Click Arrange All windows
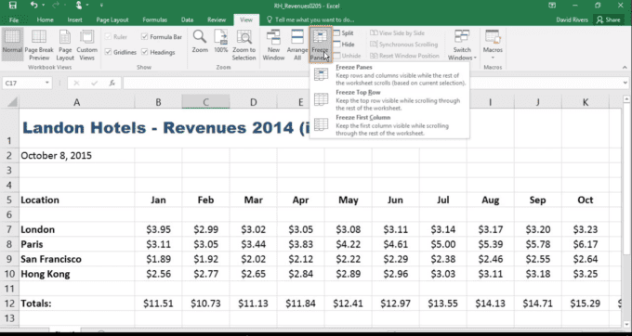The width and height of the screenshot is (632, 336). [297, 45]
